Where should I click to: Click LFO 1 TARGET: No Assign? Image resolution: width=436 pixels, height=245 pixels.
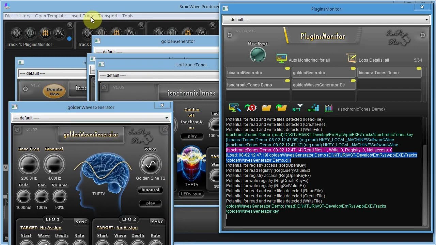pos(41,228)
